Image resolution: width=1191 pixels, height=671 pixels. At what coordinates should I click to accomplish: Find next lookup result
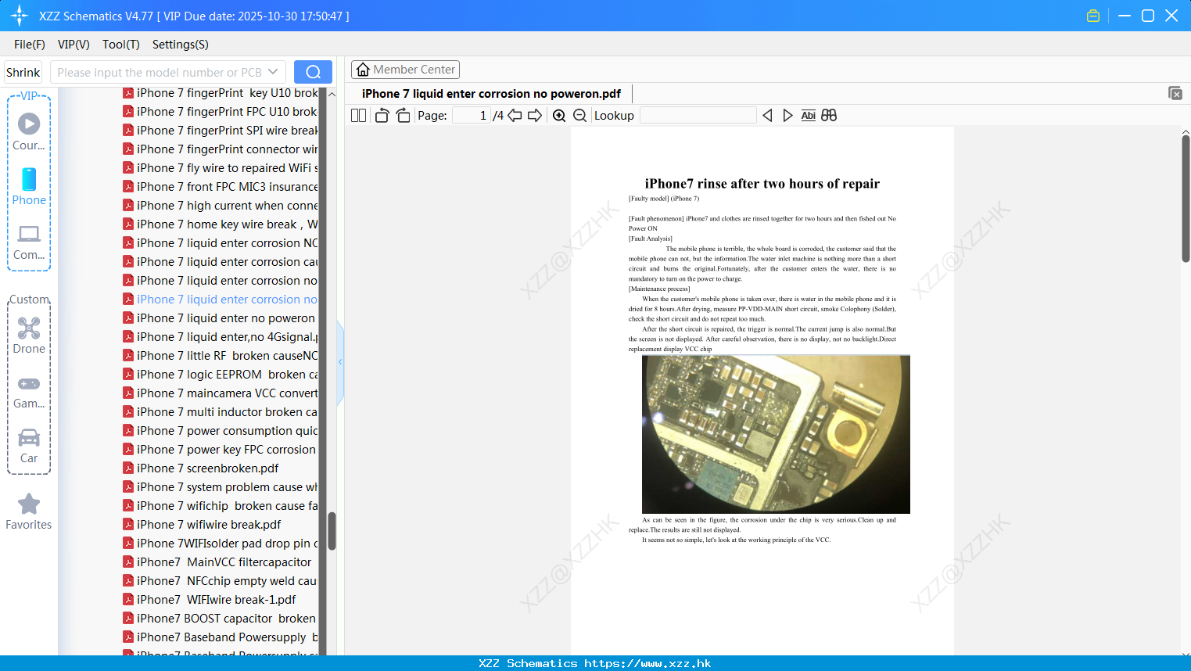click(x=787, y=116)
